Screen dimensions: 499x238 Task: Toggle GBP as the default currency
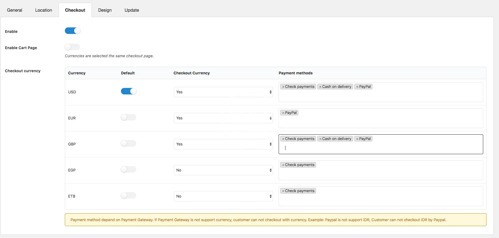pyautogui.click(x=128, y=143)
